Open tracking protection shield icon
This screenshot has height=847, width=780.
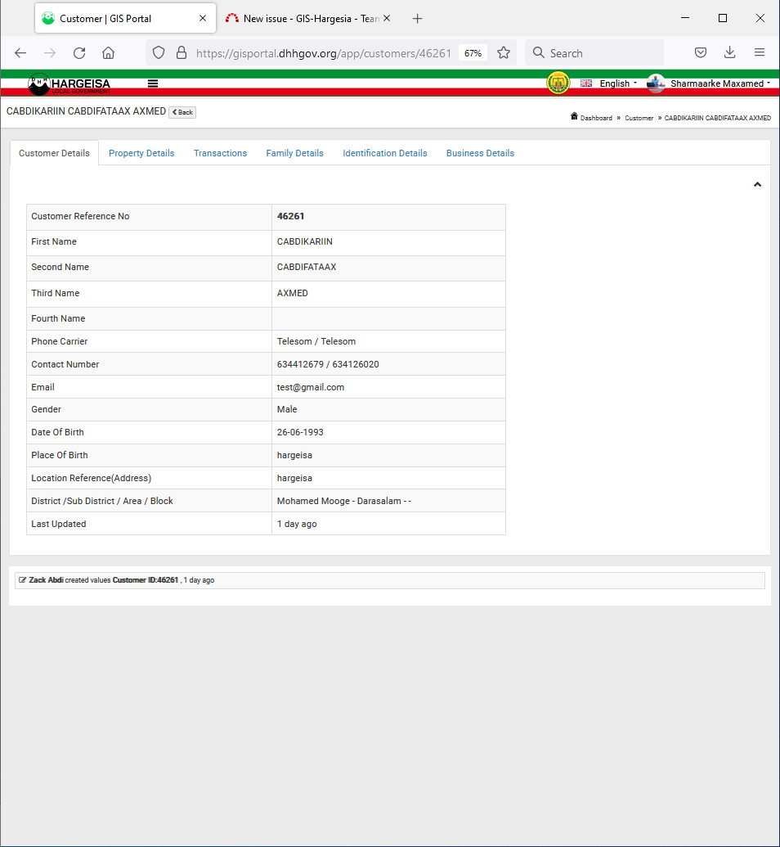point(158,53)
